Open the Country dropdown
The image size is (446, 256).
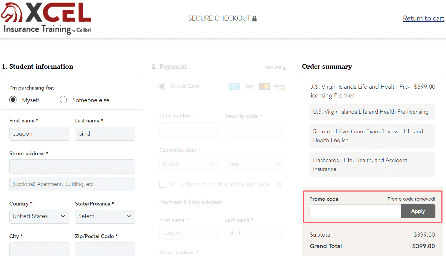(39, 216)
